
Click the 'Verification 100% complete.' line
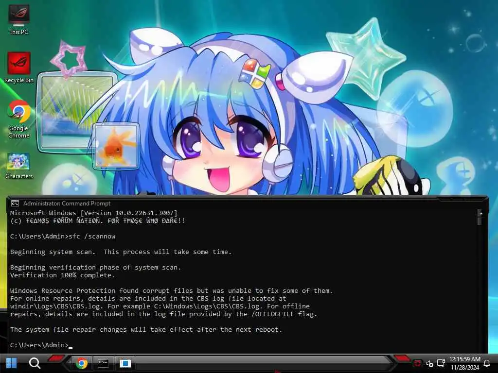(x=62, y=275)
